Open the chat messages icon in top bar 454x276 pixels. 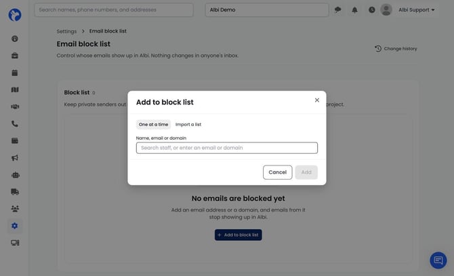point(337,10)
